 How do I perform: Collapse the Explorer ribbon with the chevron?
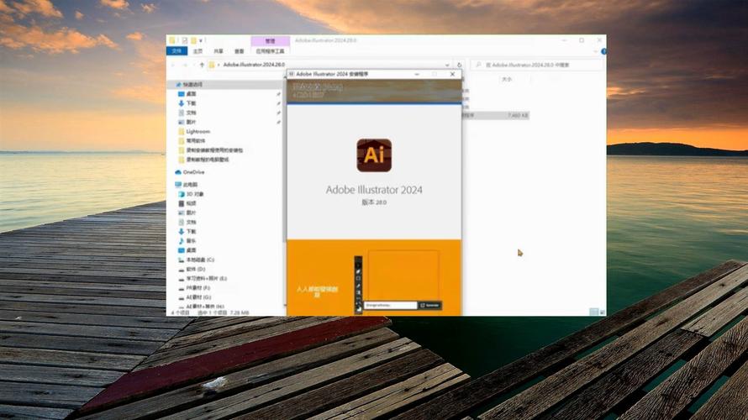tap(595, 51)
